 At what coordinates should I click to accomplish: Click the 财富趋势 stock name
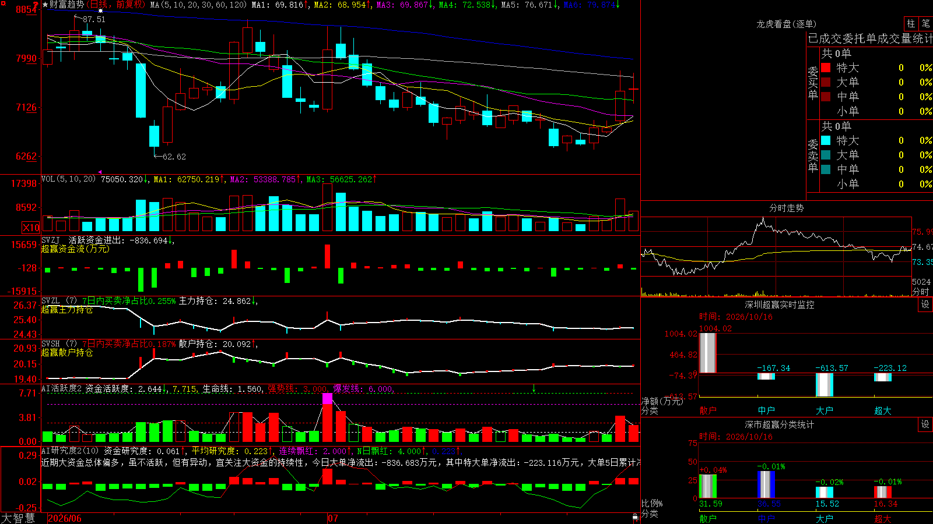click(x=66, y=5)
